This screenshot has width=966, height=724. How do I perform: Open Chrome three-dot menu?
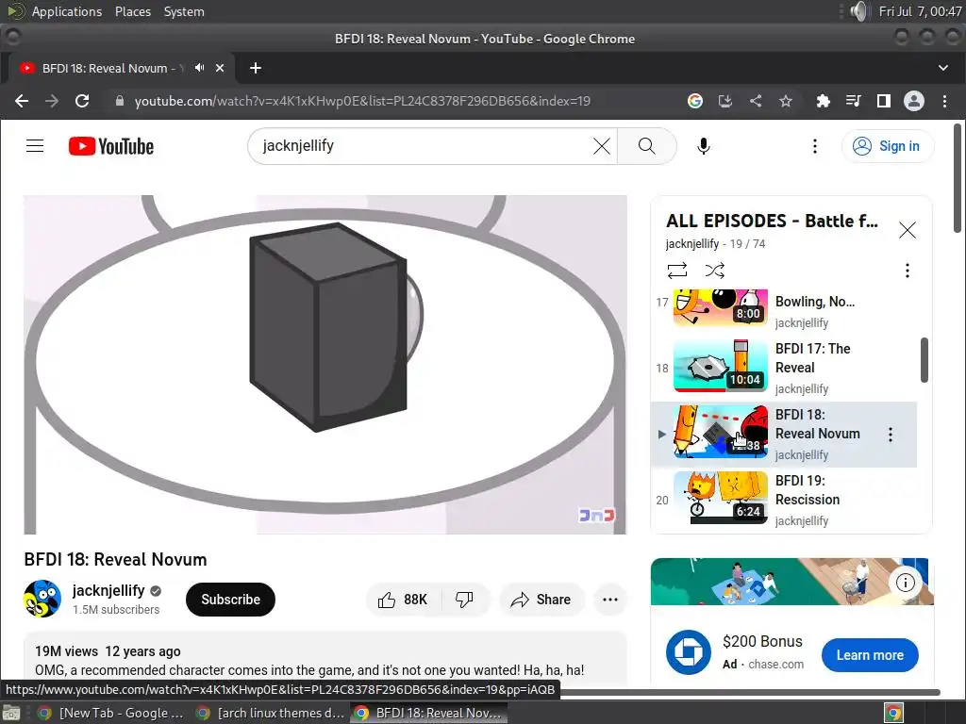pos(944,101)
